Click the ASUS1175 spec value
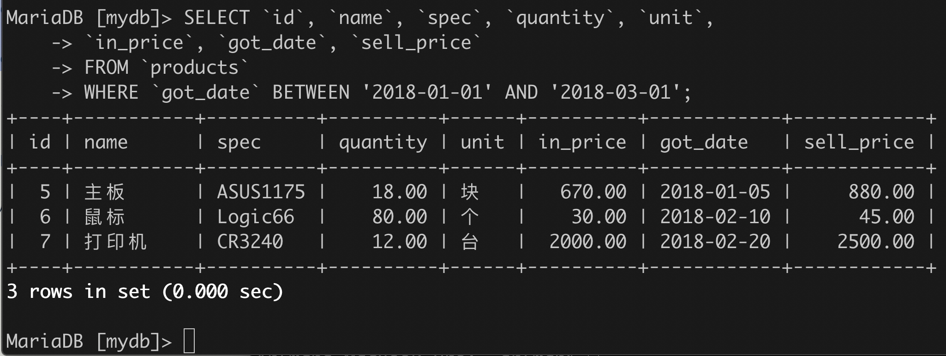Viewport: 946px width, 356px height. [261, 192]
